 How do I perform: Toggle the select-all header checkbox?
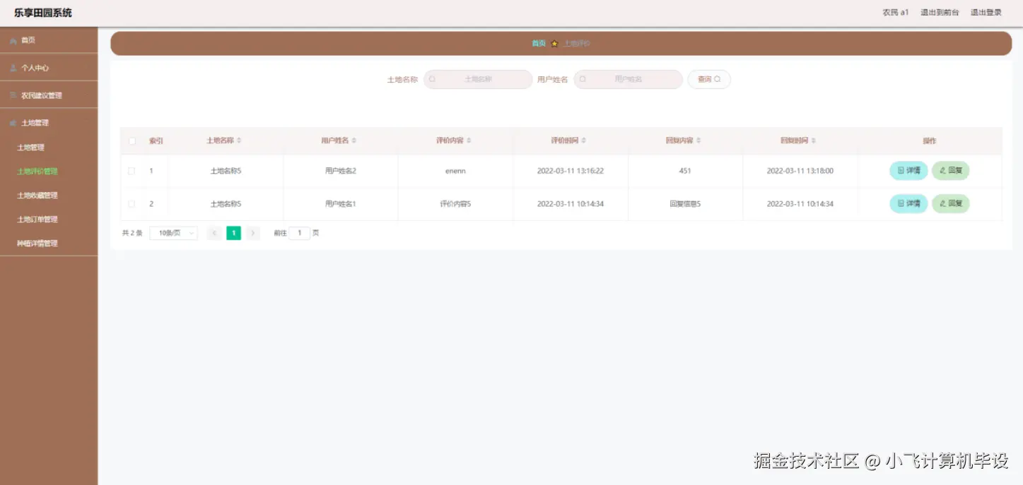coord(131,141)
